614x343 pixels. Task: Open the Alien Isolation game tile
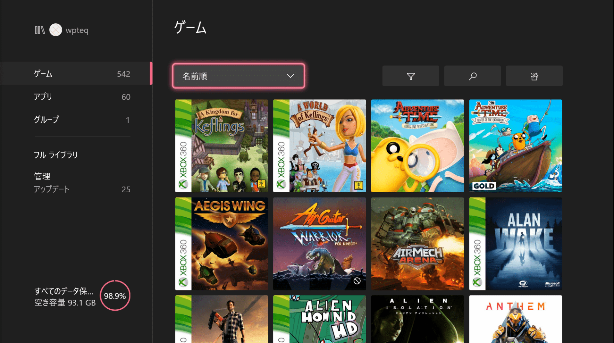click(417, 319)
